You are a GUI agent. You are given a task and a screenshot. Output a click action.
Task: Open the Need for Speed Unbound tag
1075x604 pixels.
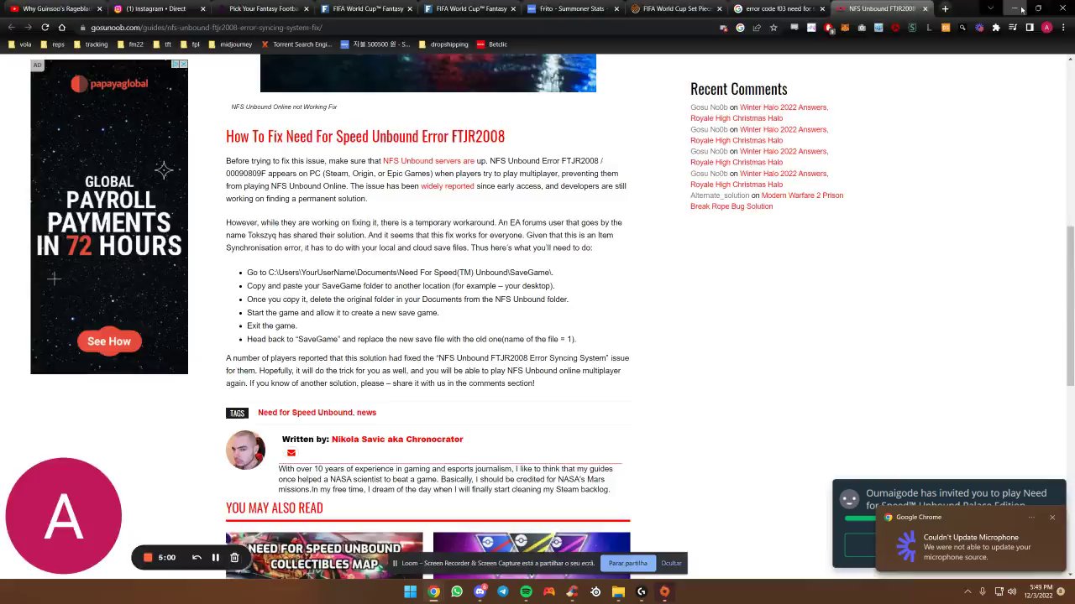[x=305, y=413]
